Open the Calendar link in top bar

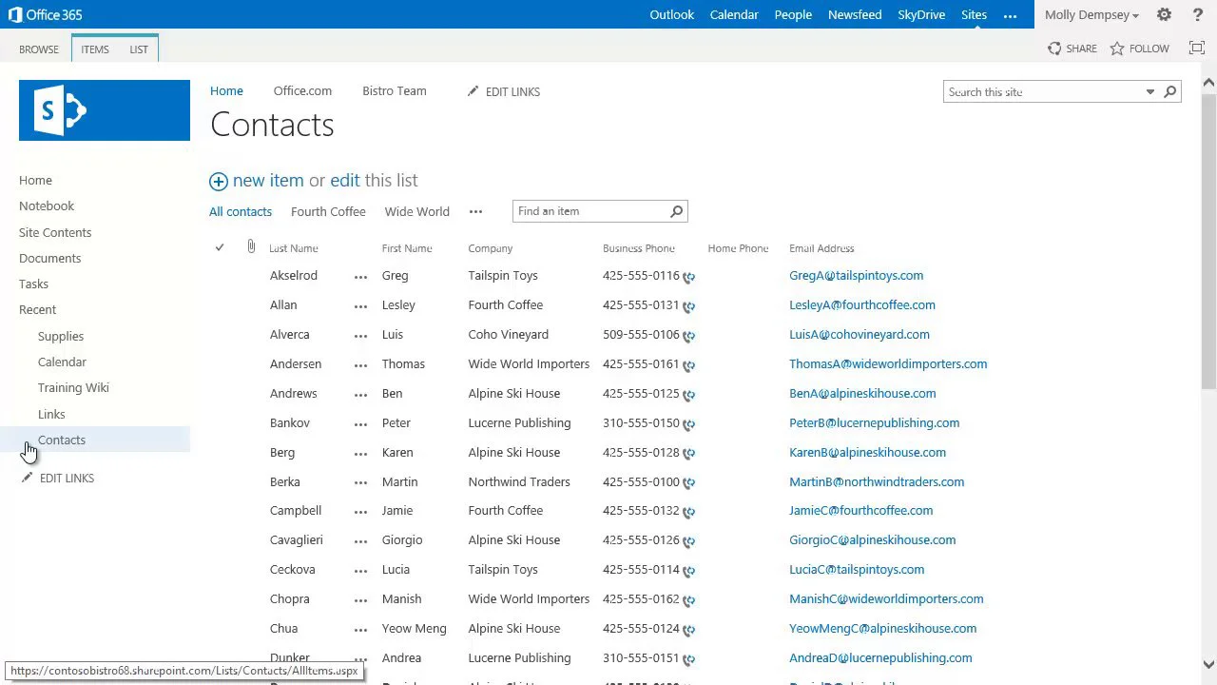coord(734,15)
